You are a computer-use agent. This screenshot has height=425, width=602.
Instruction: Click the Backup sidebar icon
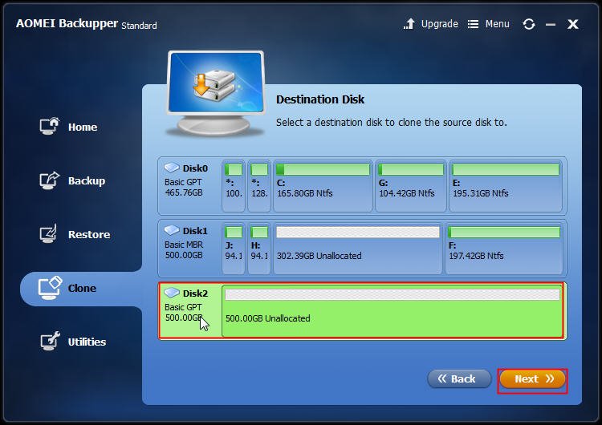click(50, 180)
